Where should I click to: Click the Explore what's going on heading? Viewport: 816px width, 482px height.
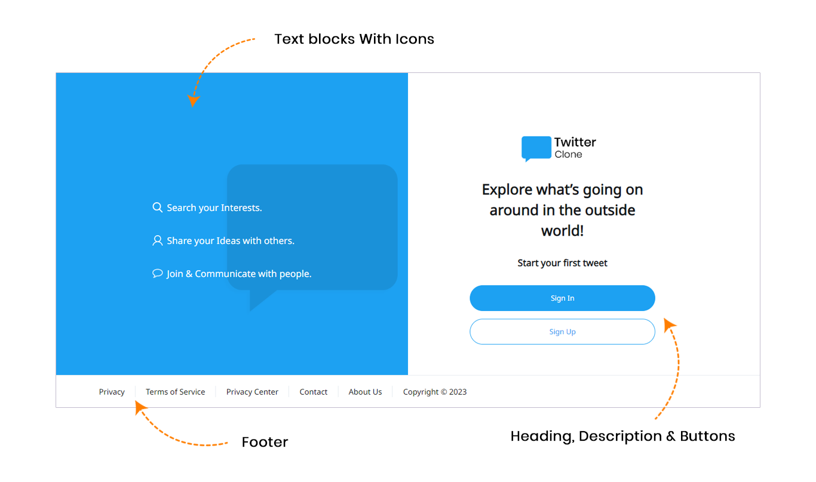click(x=562, y=210)
